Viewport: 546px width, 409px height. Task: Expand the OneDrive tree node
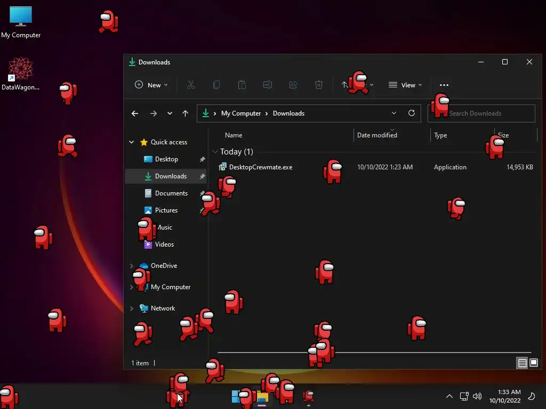tap(132, 266)
